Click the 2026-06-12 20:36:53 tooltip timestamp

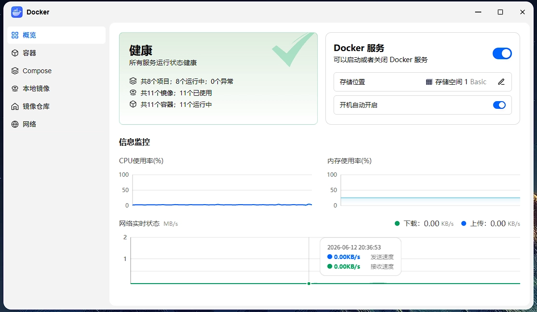pyautogui.click(x=354, y=247)
